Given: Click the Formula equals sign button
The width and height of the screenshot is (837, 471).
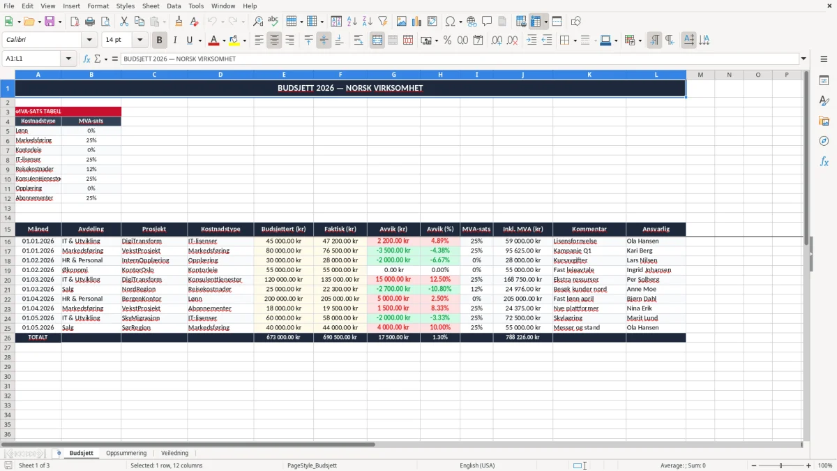Looking at the screenshot, I should pyautogui.click(x=115, y=59).
